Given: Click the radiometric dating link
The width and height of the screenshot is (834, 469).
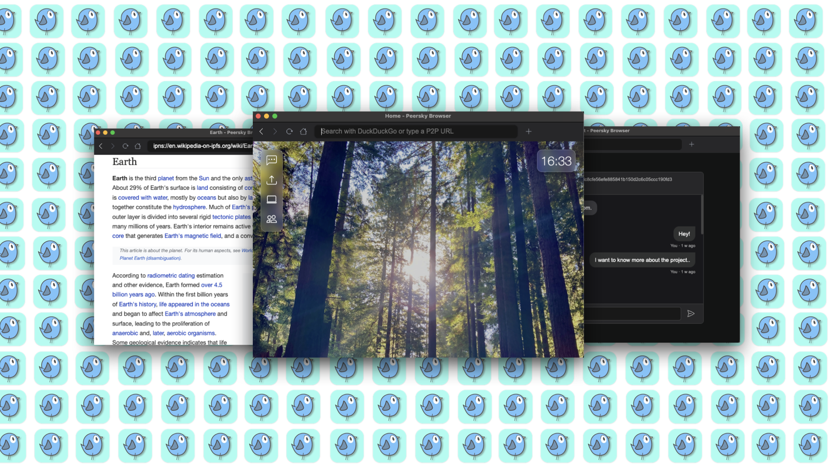Looking at the screenshot, I should (171, 275).
